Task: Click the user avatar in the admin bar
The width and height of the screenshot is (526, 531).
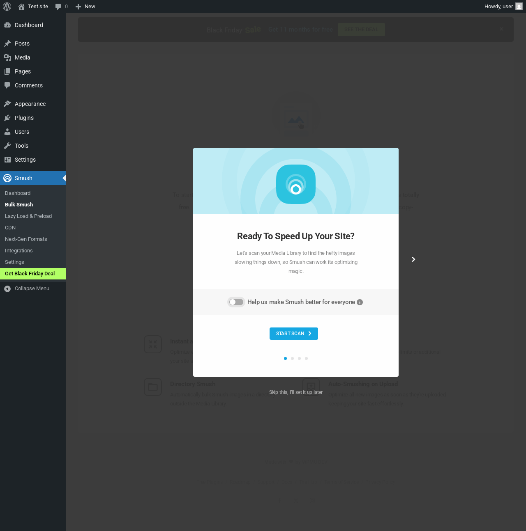Action: click(x=519, y=7)
